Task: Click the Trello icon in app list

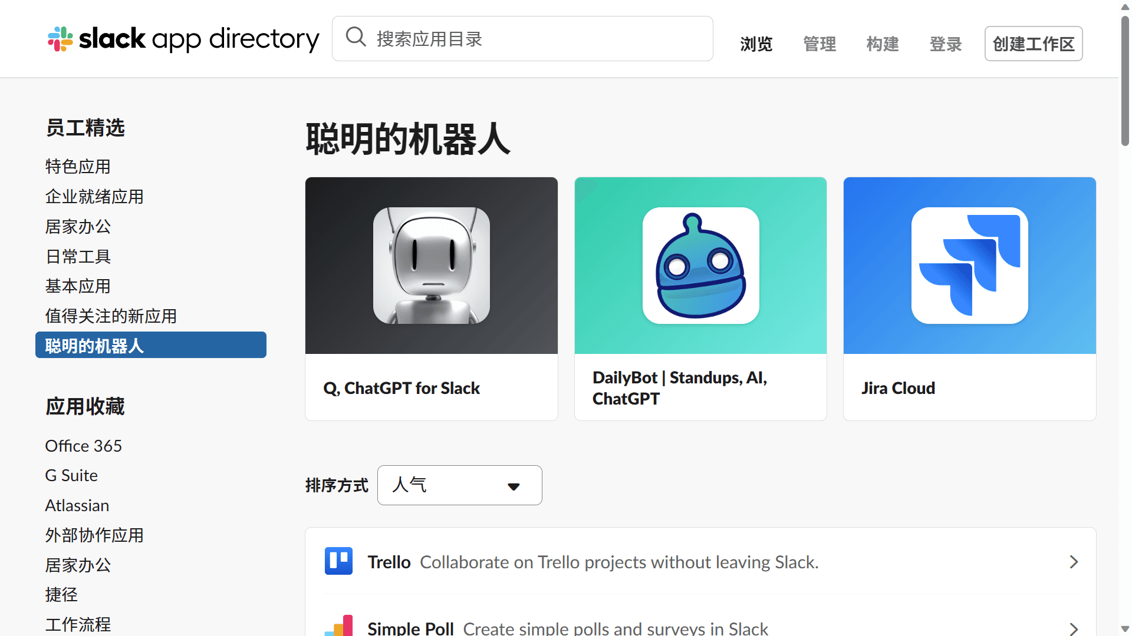Action: pos(339,561)
